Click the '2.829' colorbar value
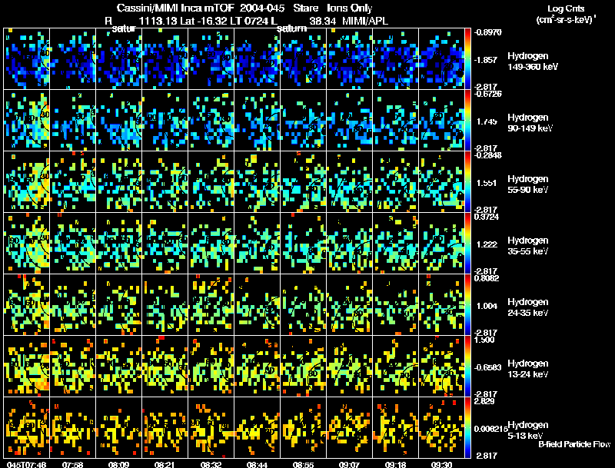The image size is (615, 468). [484, 401]
